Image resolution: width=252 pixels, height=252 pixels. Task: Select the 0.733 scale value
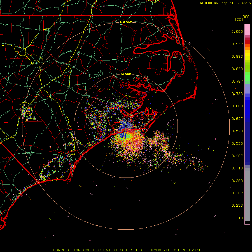[x=237, y=94]
